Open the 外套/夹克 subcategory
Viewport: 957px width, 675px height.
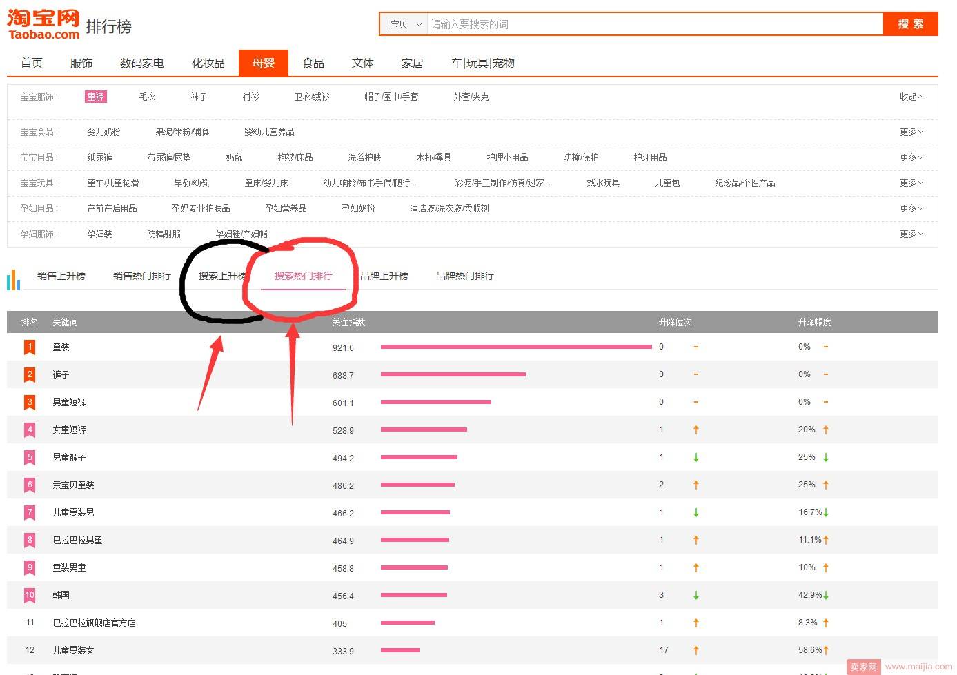tap(471, 97)
